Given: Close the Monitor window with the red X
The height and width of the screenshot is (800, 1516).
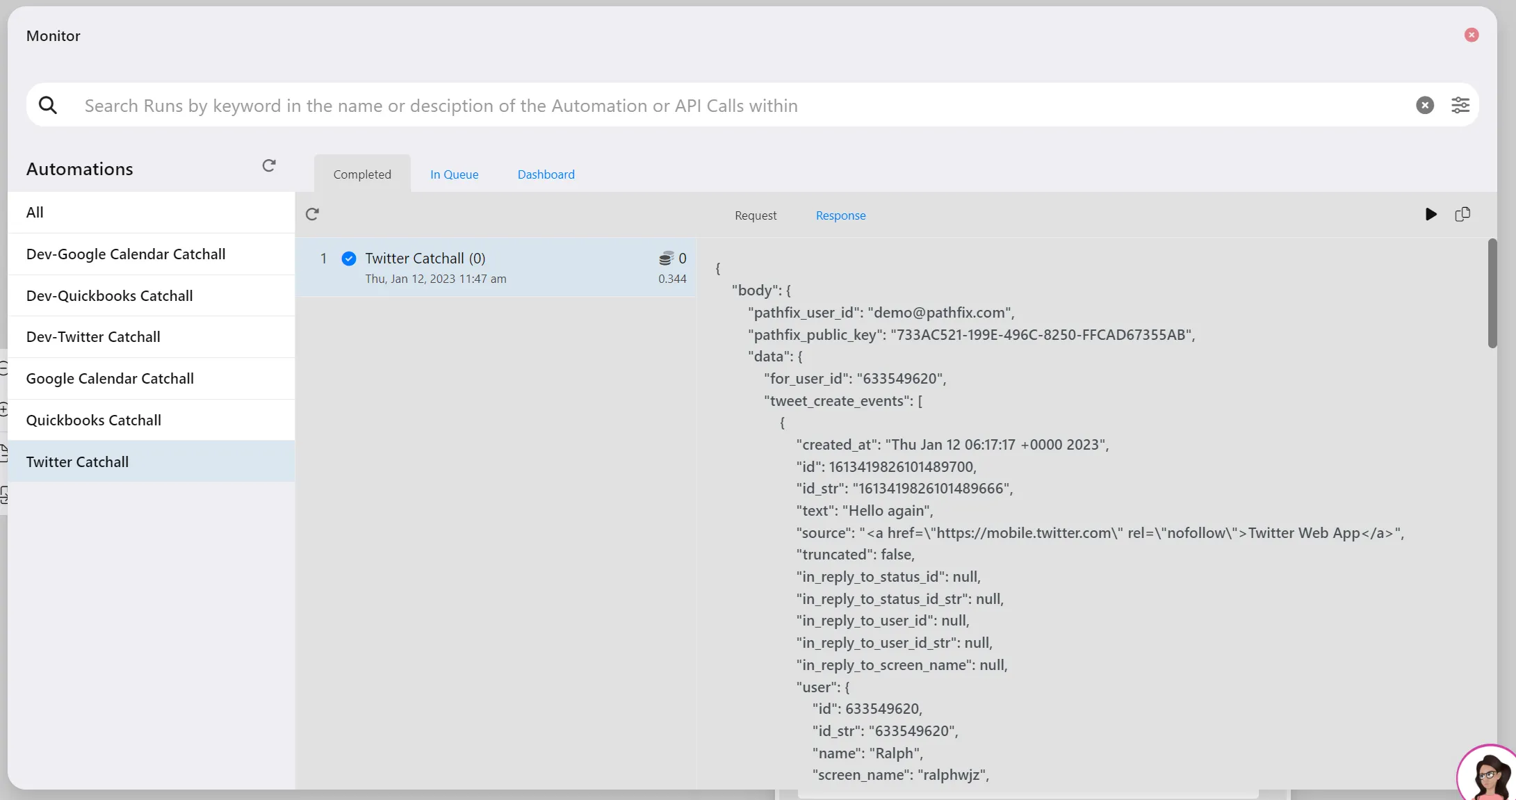Looking at the screenshot, I should pyautogui.click(x=1471, y=35).
